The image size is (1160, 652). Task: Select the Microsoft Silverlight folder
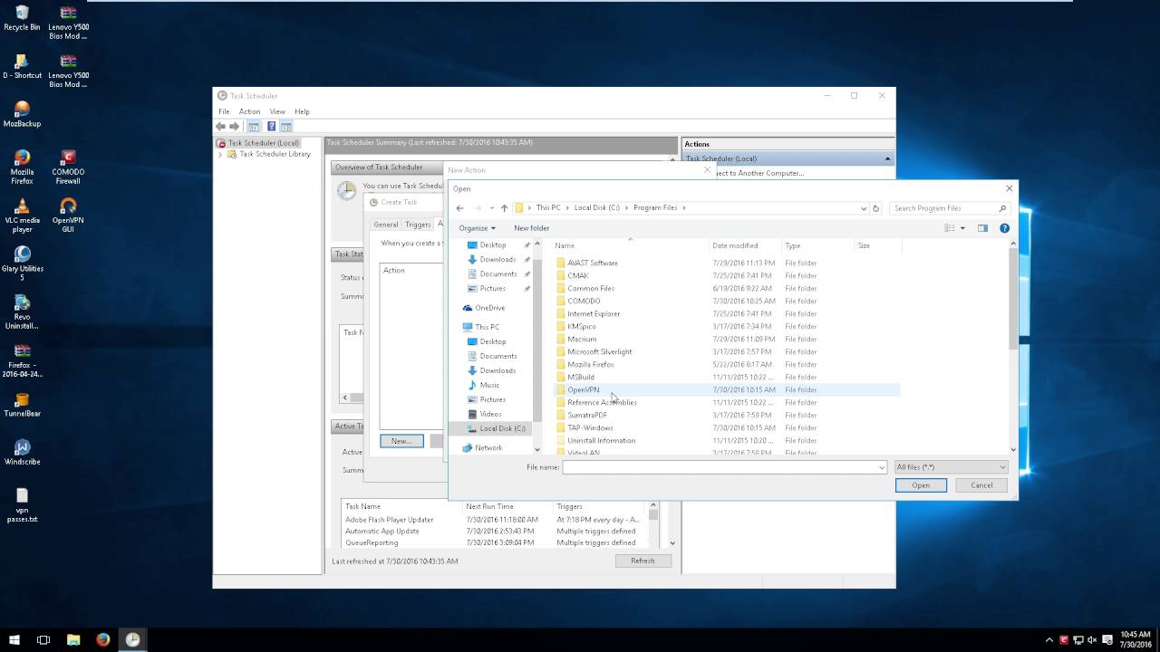point(600,351)
